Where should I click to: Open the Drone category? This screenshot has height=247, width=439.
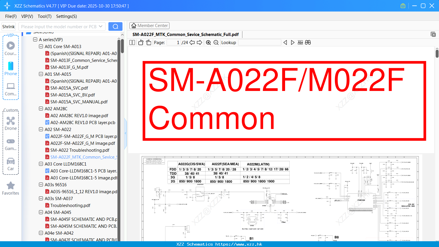(x=11, y=124)
